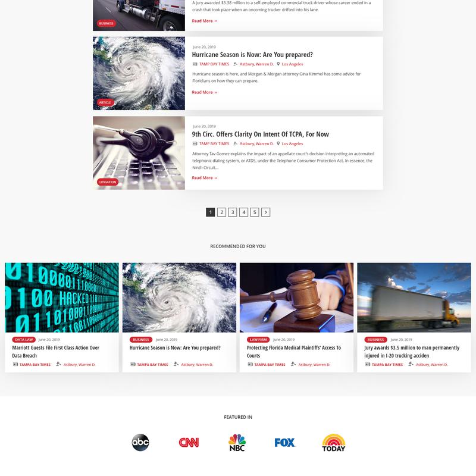Image resolution: width=476 pixels, height=476 pixels.
Task: Select the ARTICLE category badge on the hurricane image
Action: point(105,102)
